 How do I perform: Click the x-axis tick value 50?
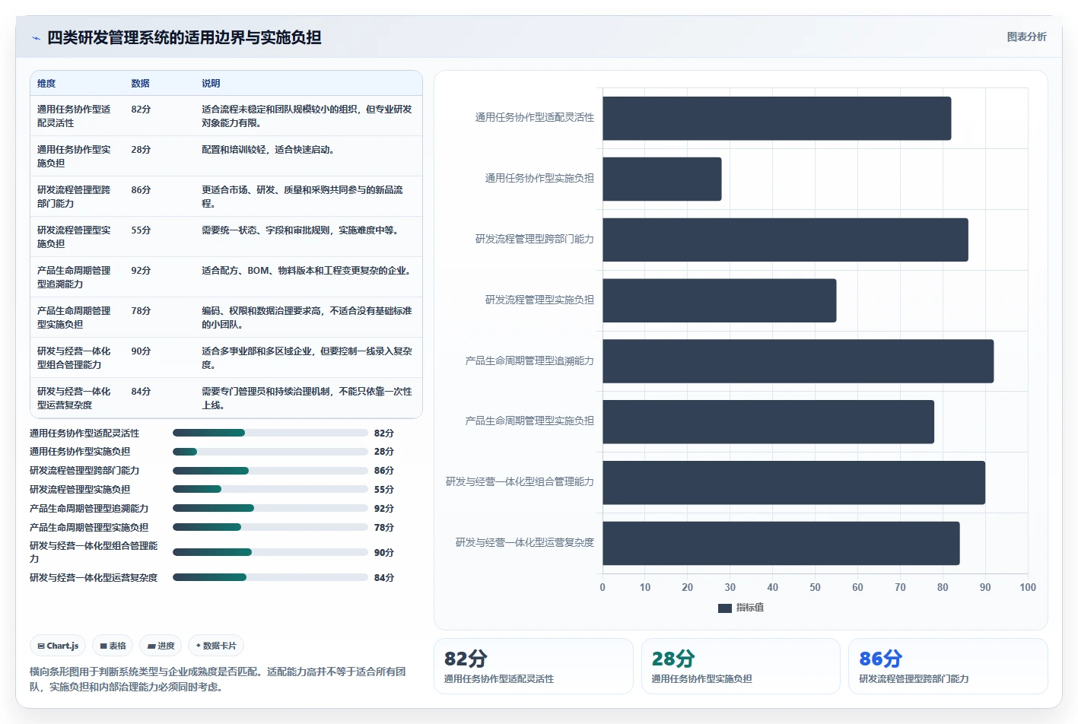815,587
